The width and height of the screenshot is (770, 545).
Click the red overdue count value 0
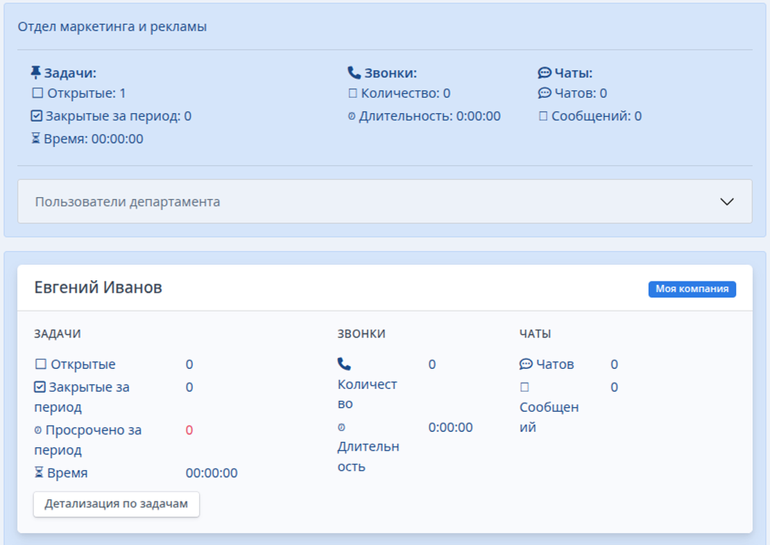pyautogui.click(x=189, y=431)
